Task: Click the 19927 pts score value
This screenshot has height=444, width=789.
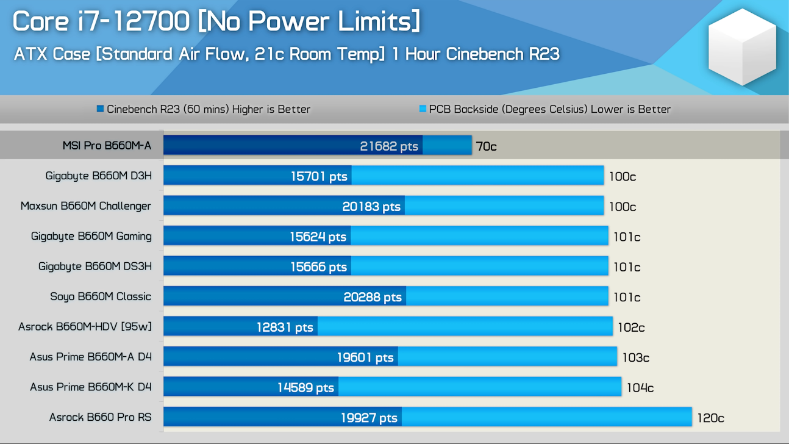Action: [x=369, y=418]
